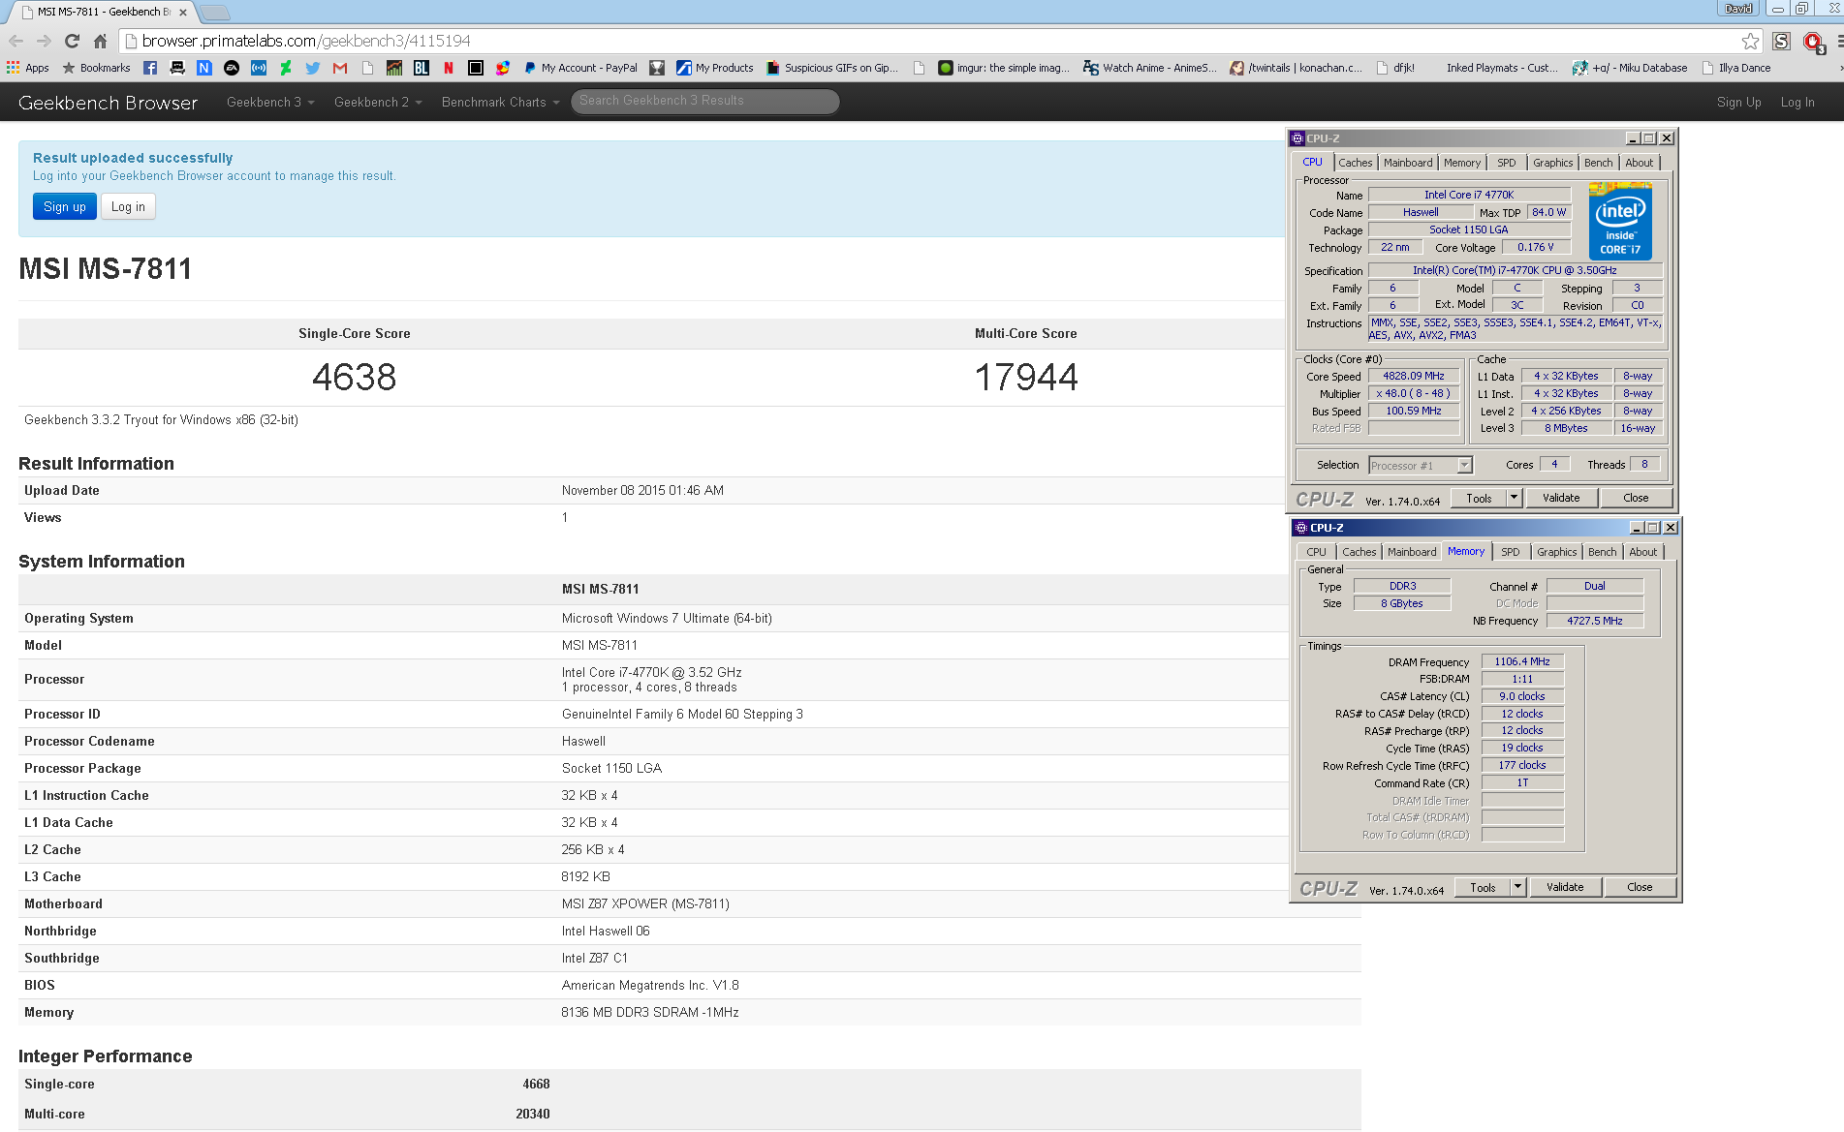Open Tools dropdown arrow in upper CPU-Z window
This screenshot has height=1132, width=1844.
pos(1514,498)
